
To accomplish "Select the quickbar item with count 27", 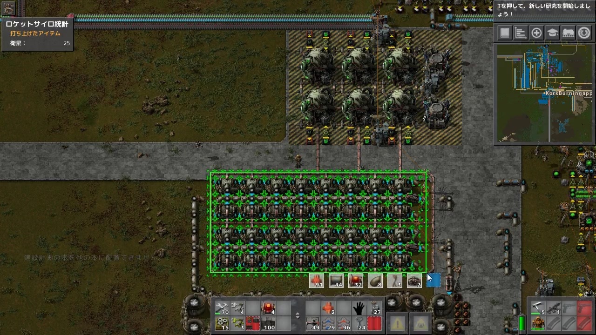I will point(374,308).
